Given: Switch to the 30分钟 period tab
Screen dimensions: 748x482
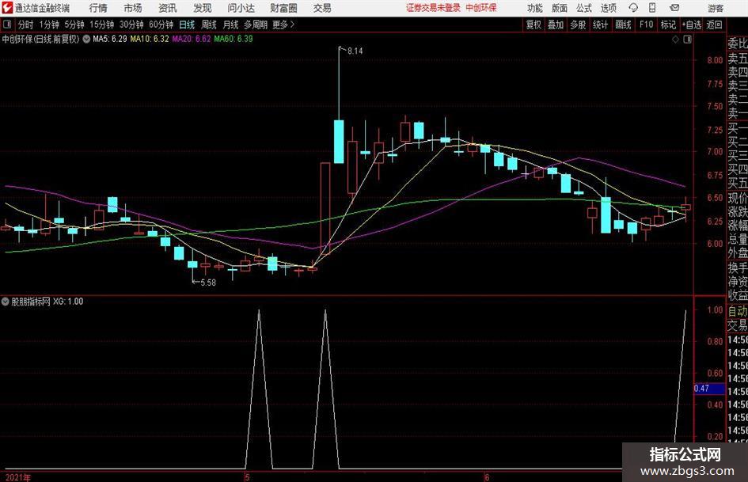Looking at the screenshot, I should pos(131,25).
